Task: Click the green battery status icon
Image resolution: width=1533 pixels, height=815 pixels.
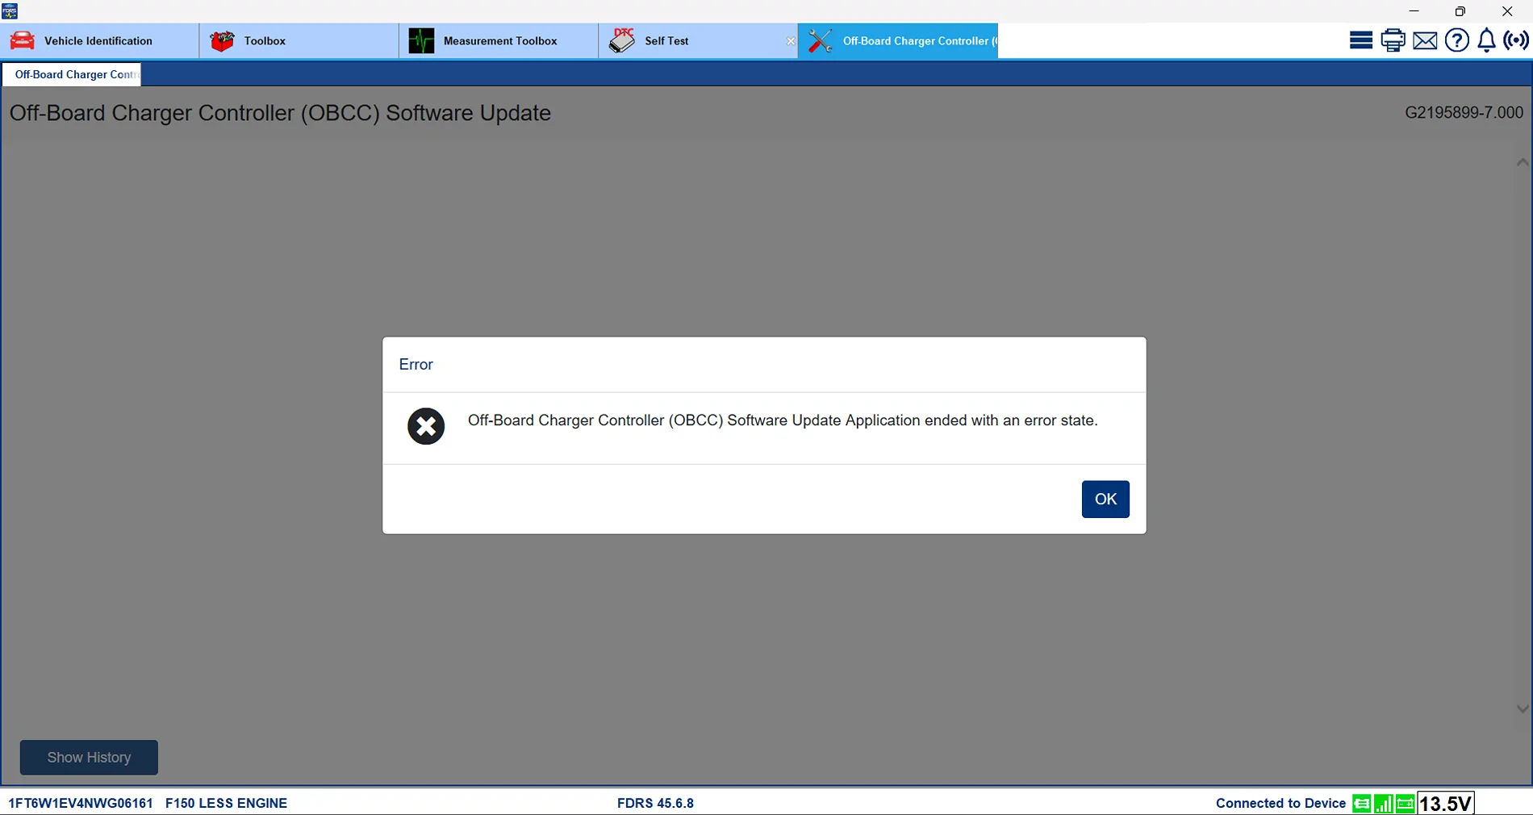Action: [1405, 803]
